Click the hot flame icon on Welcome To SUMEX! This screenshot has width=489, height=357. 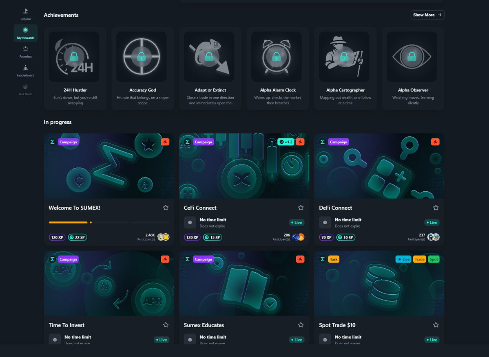165,142
